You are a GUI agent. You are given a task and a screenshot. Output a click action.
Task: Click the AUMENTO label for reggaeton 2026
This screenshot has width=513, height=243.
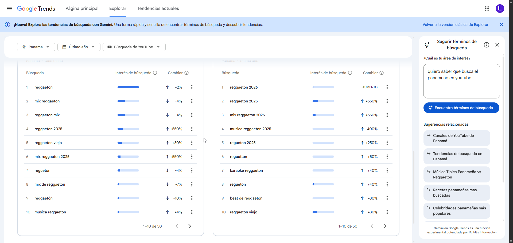(370, 87)
